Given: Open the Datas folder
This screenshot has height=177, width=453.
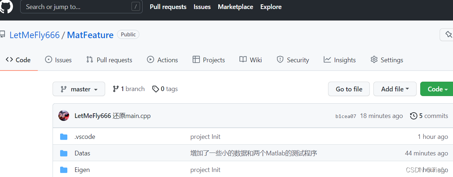Looking at the screenshot, I should (x=82, y=153).
